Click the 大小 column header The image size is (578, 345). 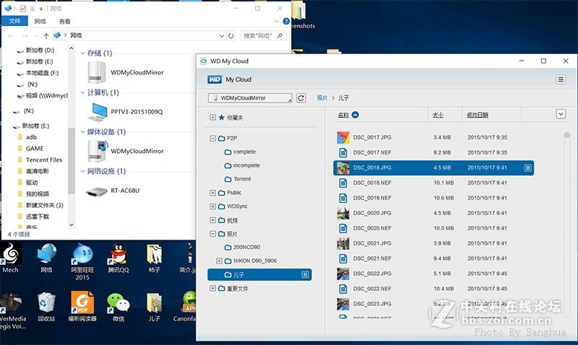click(438, 115)
